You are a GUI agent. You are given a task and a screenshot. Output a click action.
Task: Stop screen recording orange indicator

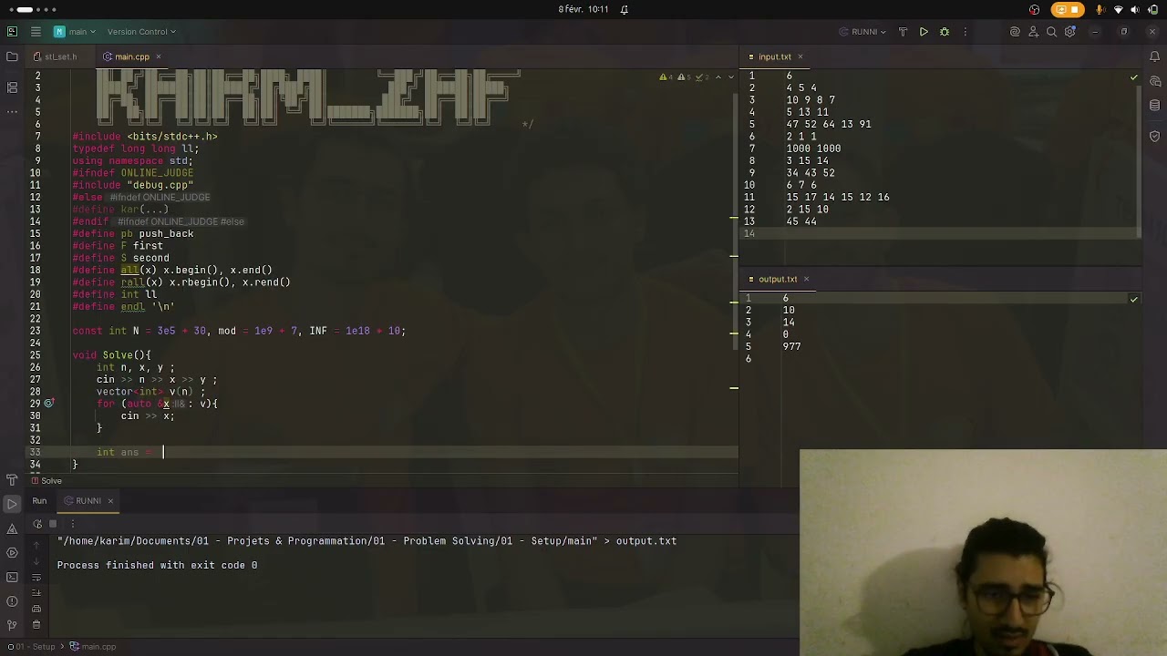click(x=1067, y=9)
